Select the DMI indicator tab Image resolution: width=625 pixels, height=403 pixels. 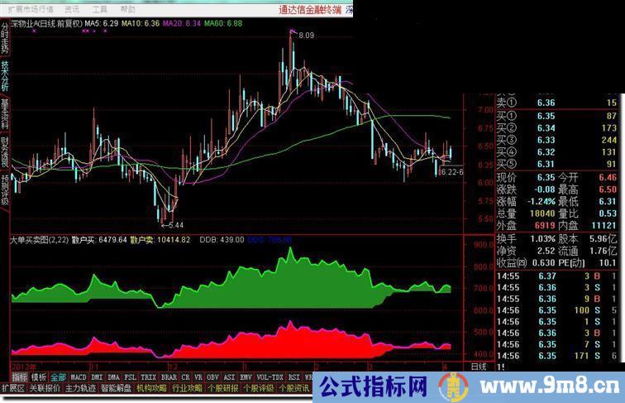click(97, 376)
